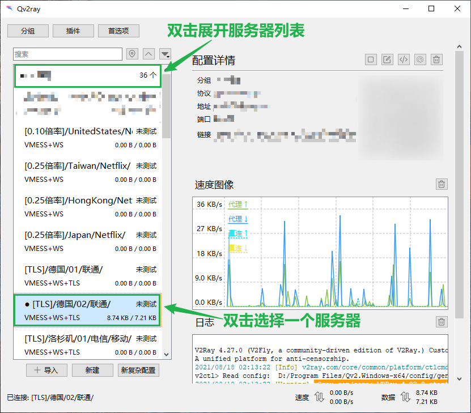The width and height of the screenshot is (471, 413).
Task: Collapse the server list with the up-arrow button
Action: click(148, 54)
